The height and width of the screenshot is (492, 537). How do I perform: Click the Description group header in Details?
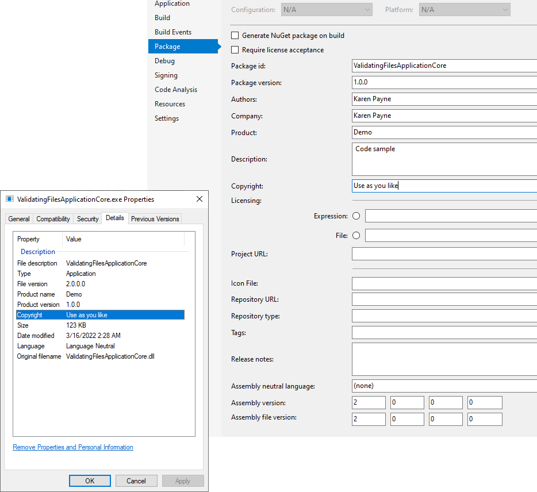click(x=38, y=252)
